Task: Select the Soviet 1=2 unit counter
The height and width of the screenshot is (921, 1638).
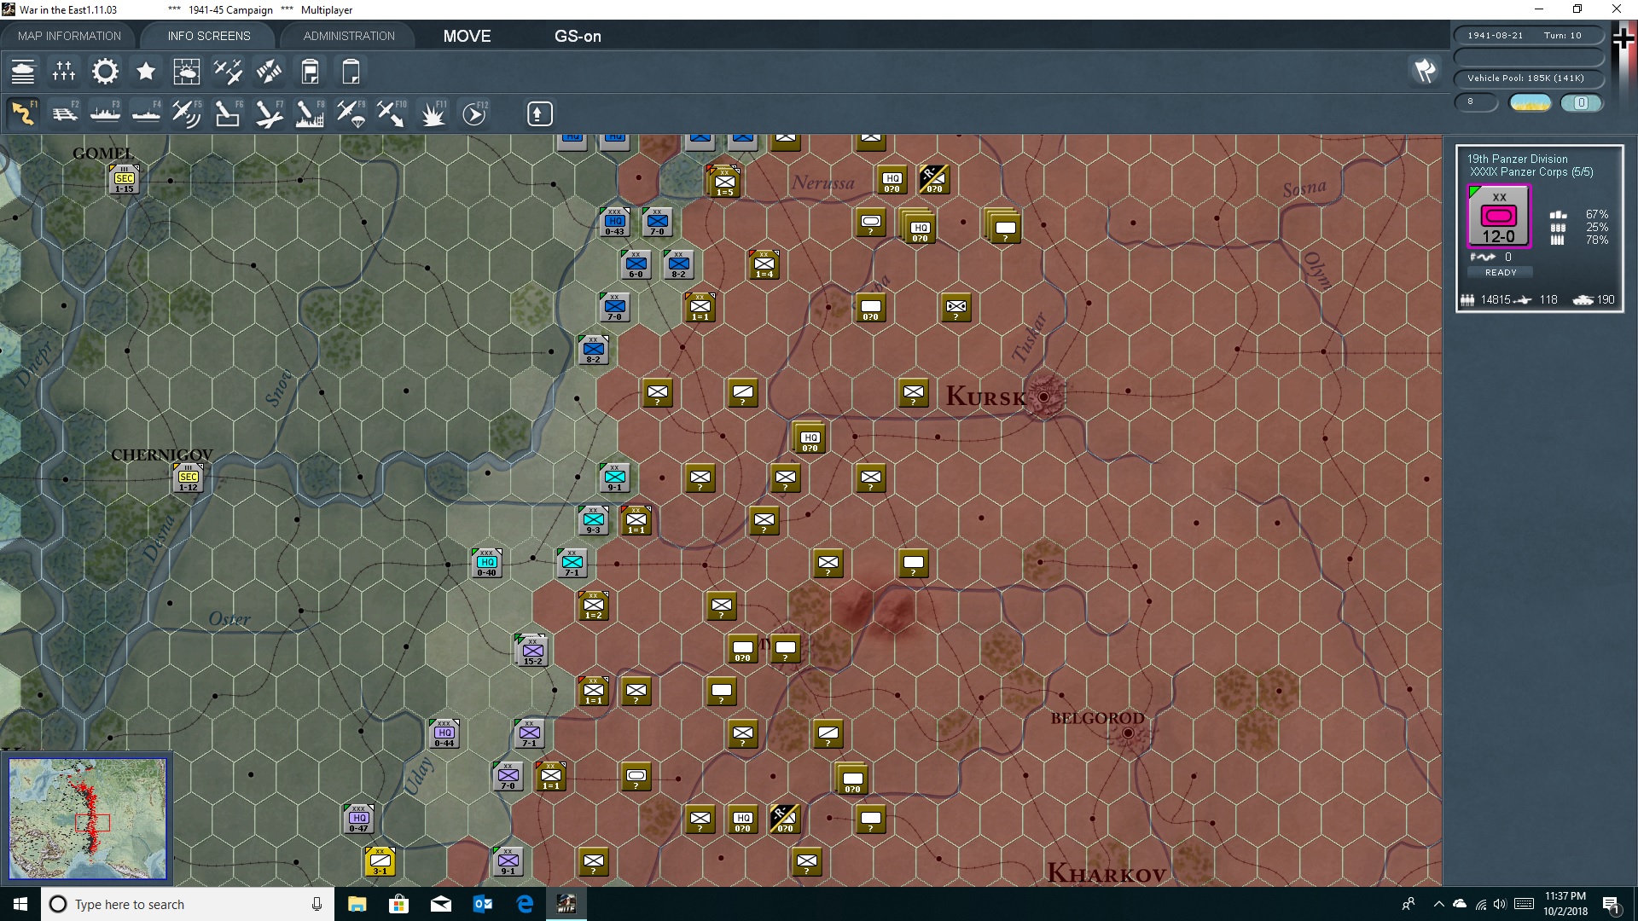Action: [593, 605]
